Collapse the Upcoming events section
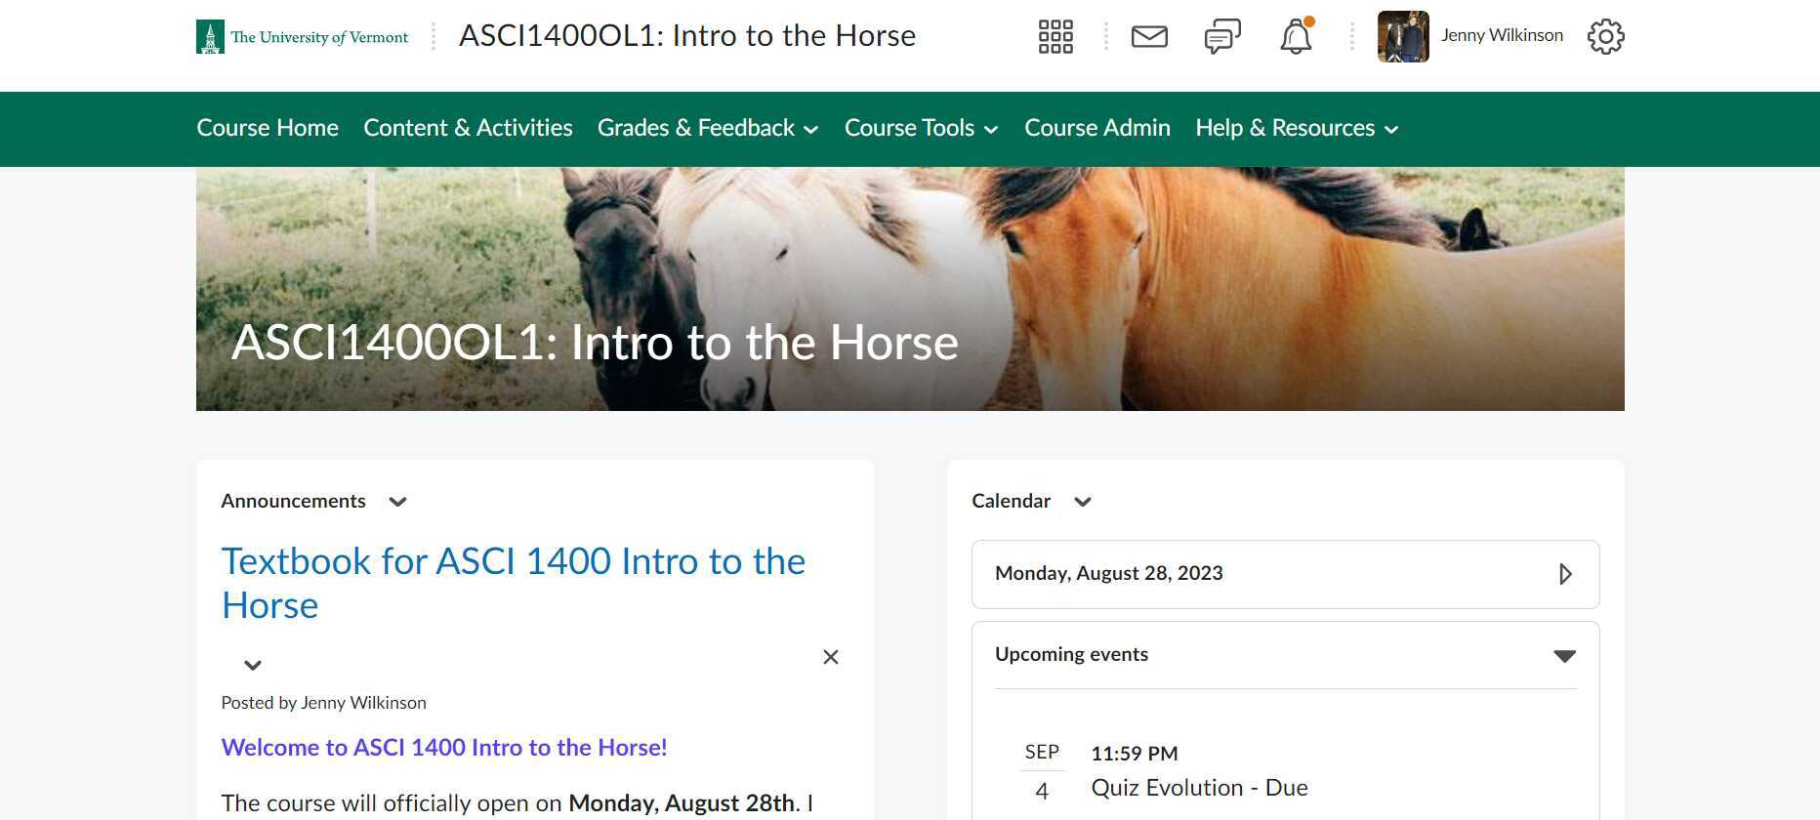The image size is (1820, 820). coord(1564,656)
